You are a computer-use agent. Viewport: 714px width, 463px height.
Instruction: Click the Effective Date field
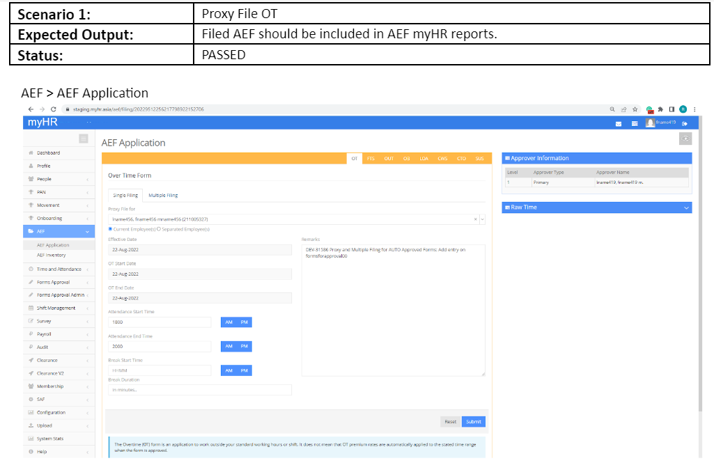[200, 249]
